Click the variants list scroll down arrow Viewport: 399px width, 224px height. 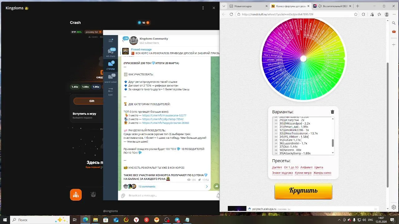click(333, 153)
